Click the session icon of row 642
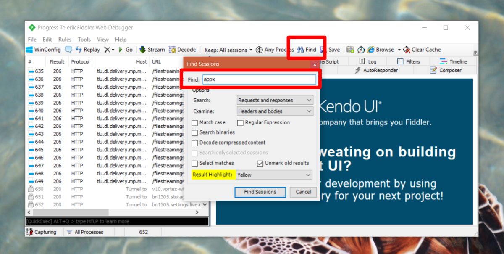Image resolution: width=504 pixels, height=254 pixels. click(31, 127)
